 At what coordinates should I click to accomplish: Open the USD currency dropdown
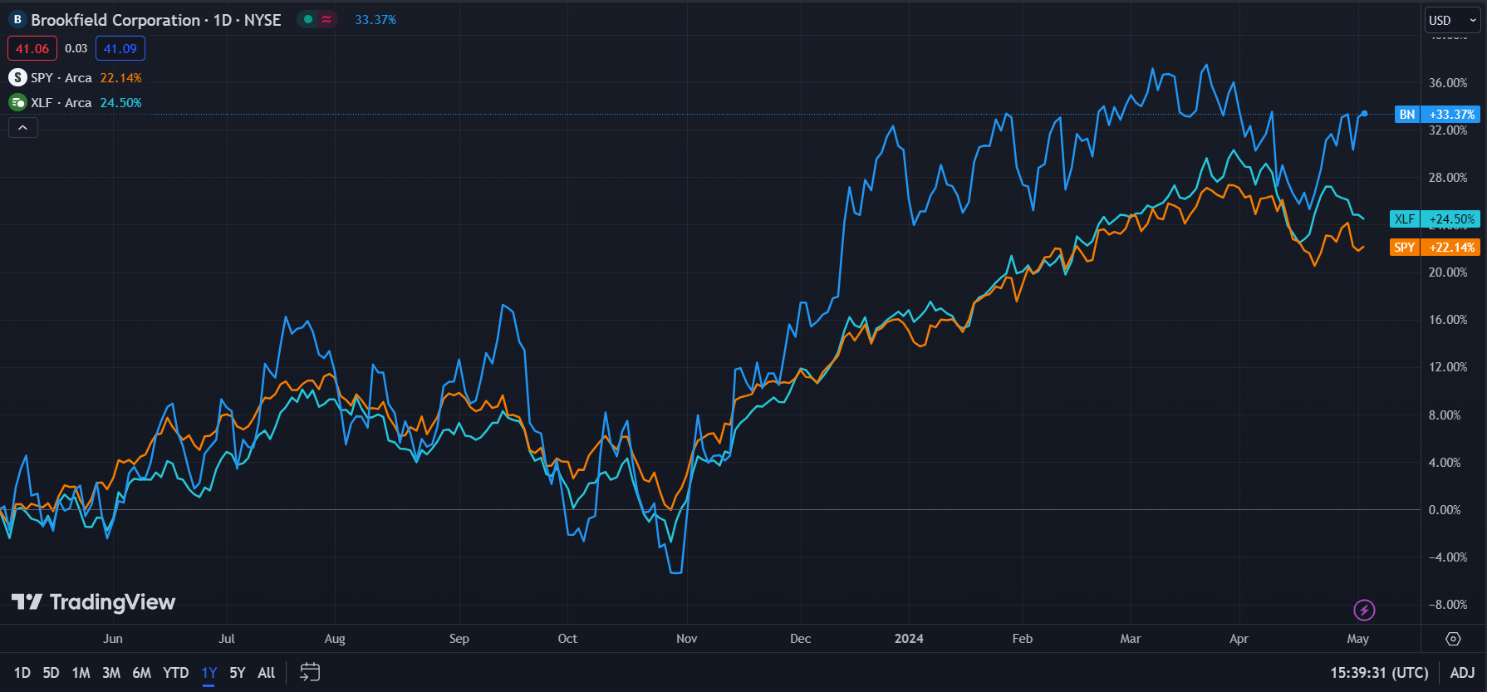pos(1452,20)
